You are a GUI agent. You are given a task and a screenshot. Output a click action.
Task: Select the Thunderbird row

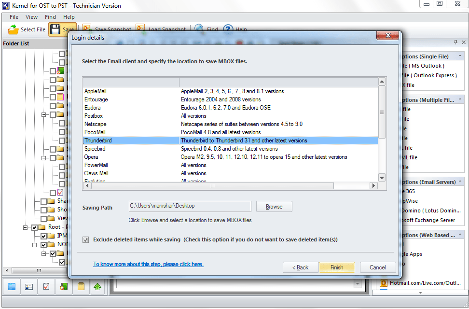(x=230, y=140)
